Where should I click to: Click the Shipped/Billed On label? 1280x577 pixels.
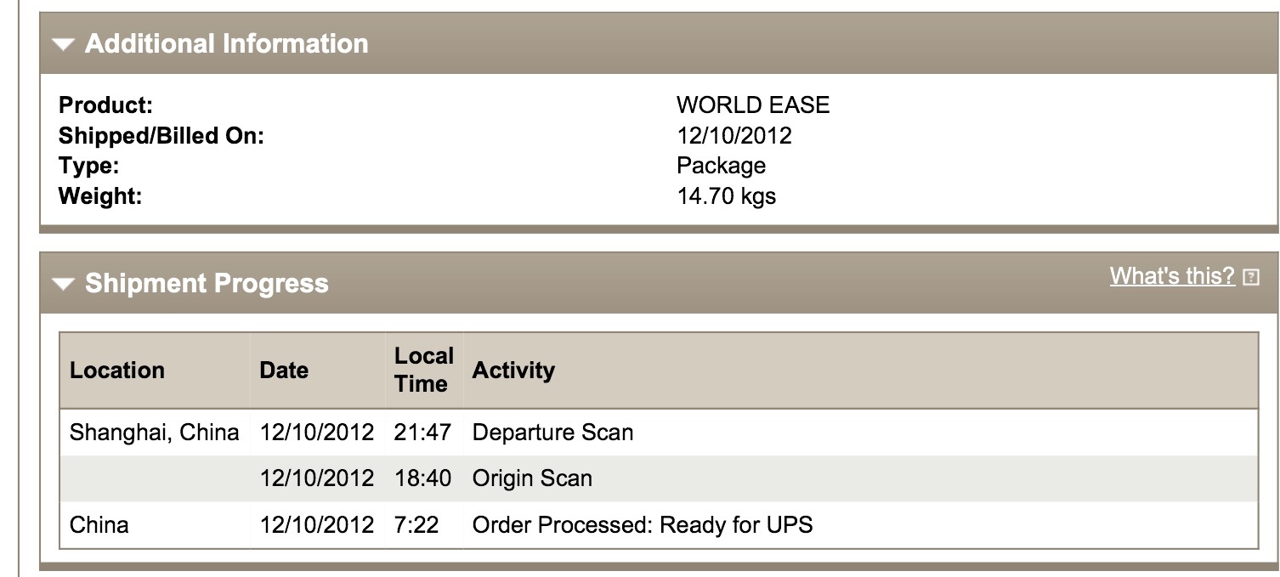click(161, 136)
